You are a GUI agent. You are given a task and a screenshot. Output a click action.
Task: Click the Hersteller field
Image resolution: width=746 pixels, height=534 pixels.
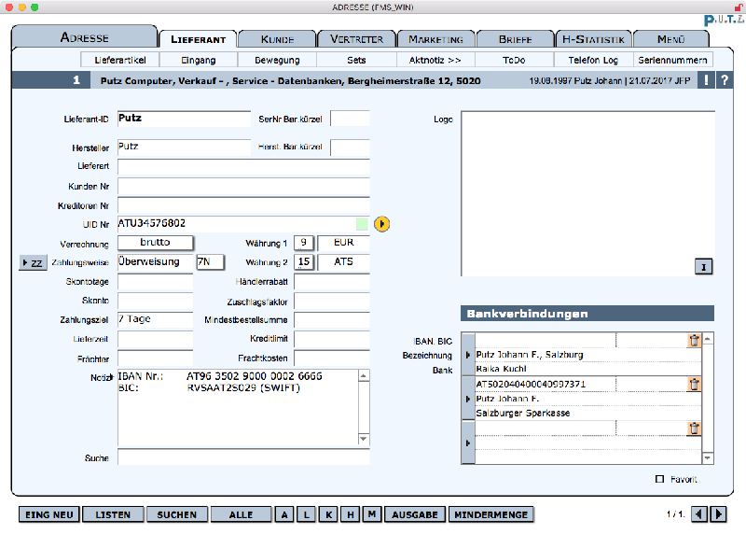(x=184, y=148)
